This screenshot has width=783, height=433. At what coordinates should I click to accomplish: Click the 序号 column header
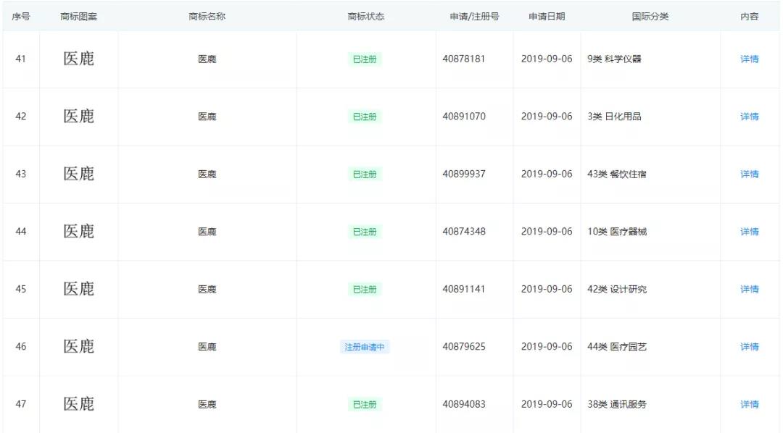20,17
